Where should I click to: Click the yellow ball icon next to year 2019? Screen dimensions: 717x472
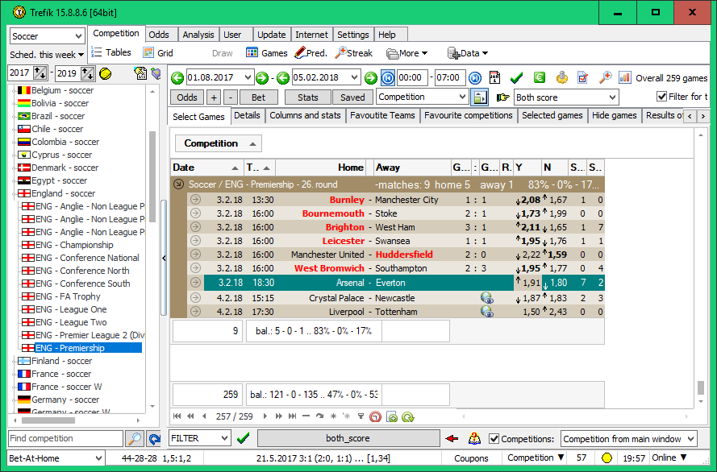105,73
